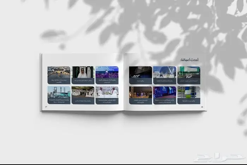Image resolution: width=247 pixels, height=165 pixels.
Task: Click the Haraj watermark logo
Action: pyautogui.click(x=219, y=157)
